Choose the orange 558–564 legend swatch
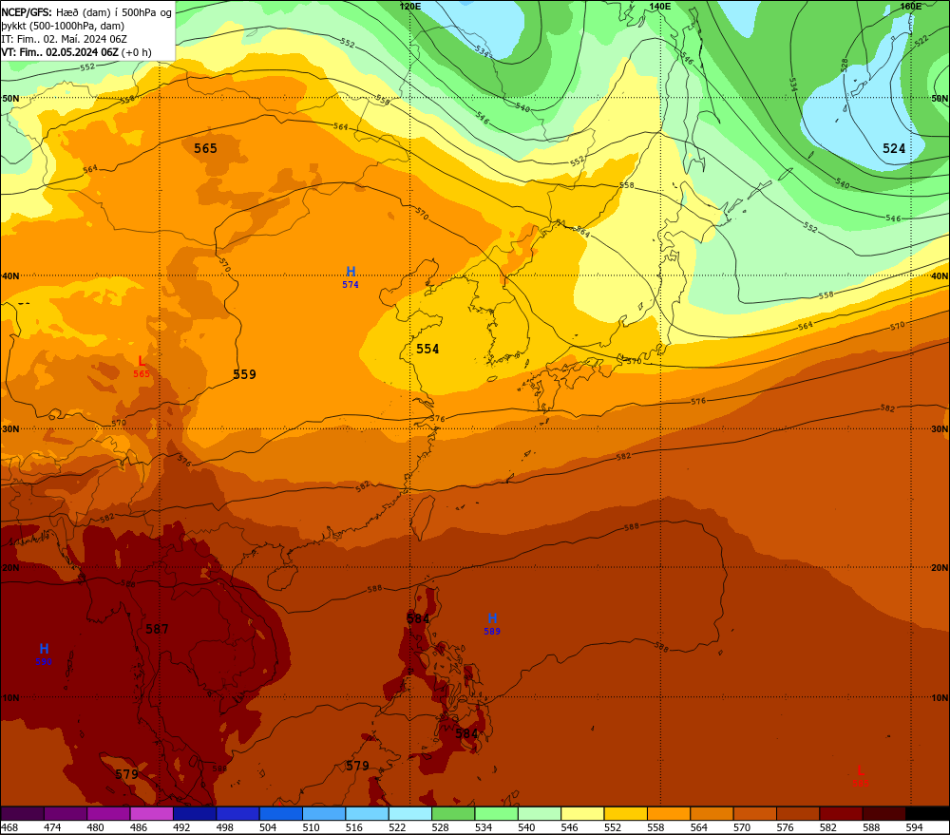This screenshot has height=835, width=950. pyautogui.click(x=668, y=813)
